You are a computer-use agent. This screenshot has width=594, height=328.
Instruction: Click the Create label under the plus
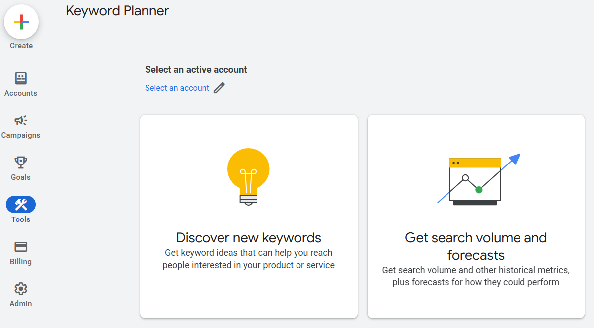click(x=21, y=45)
